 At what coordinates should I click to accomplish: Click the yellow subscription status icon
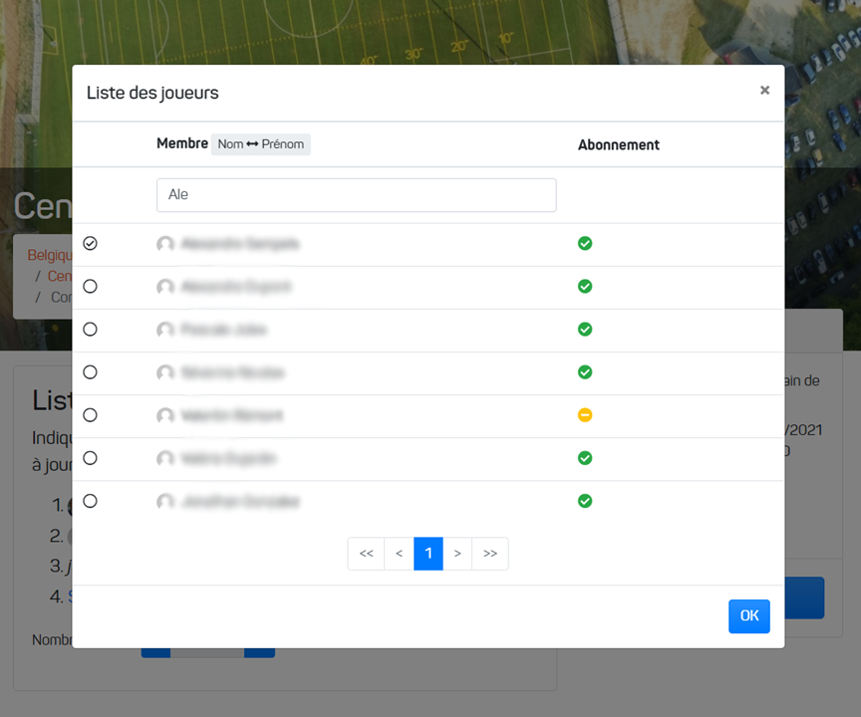(x=585, y=415)
